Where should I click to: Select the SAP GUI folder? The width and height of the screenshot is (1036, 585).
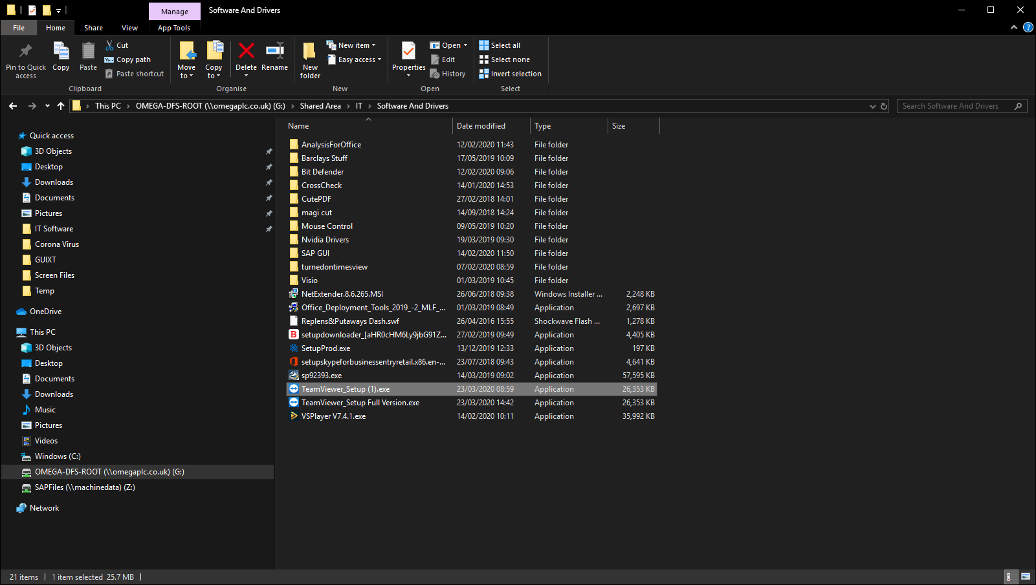point(472,253)
